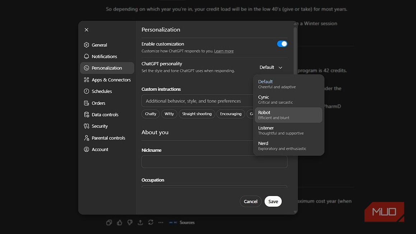Pick the Nerd personality from the list
The width and height of the screenshot is (416, 234).
288,146
